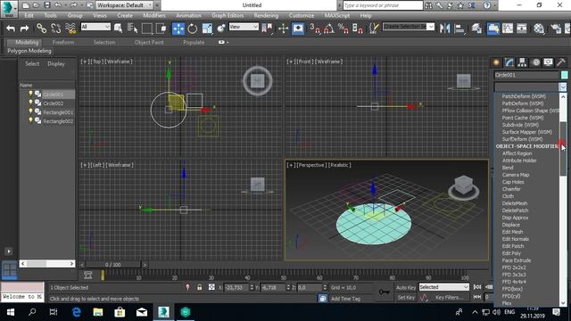Open the Select menu in Scene Explorer
571x321 pixels.
pos(32,63)
